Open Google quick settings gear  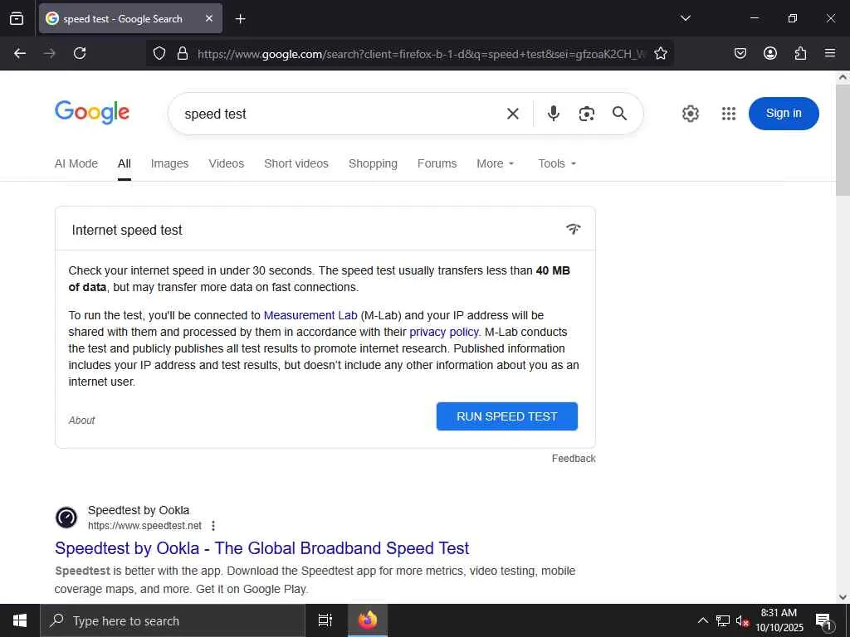pyautogui.click(x=690, y=114)
